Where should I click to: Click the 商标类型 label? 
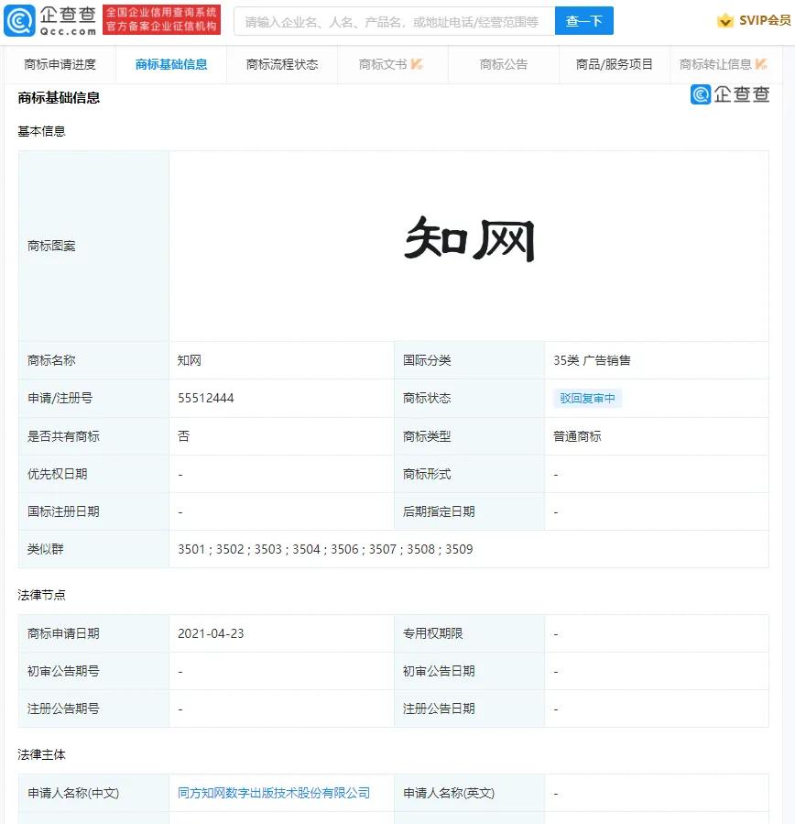(x=427, y=436)
